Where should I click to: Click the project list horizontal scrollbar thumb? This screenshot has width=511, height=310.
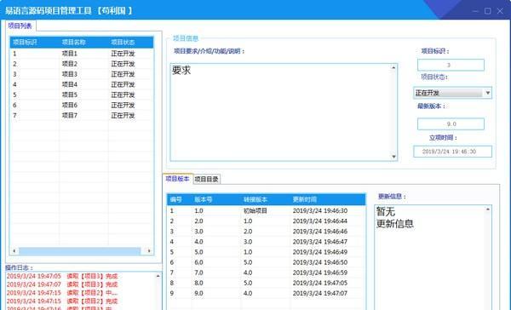[x=79, y=251]
